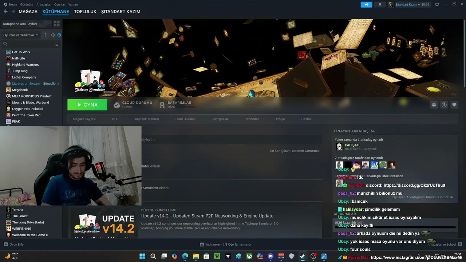Open the ŞITANDART KAZIM profile tab

point(121,12)
